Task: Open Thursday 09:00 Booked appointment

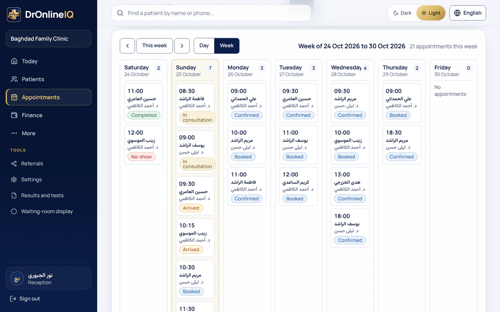Action: click(402, 103)
